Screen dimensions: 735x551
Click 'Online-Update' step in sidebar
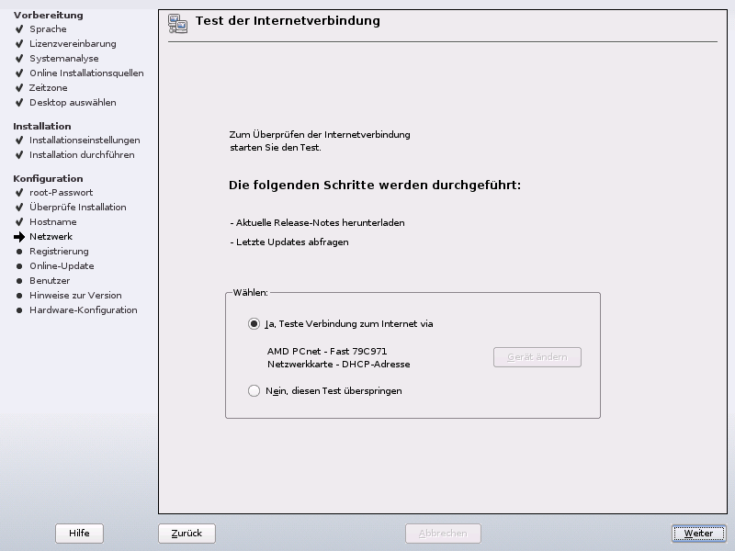62,265
